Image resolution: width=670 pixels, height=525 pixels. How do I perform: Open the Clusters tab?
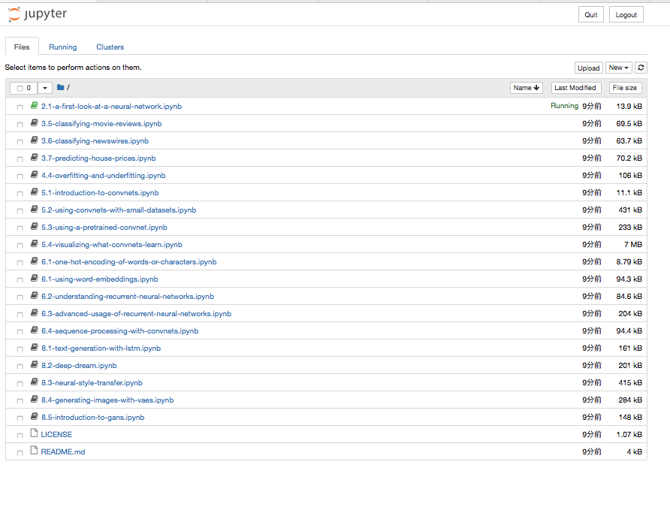pos(110,47)
